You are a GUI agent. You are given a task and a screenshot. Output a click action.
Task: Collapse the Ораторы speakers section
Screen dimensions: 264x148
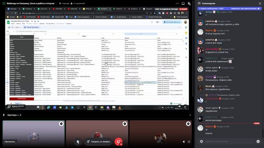point(190,115)
